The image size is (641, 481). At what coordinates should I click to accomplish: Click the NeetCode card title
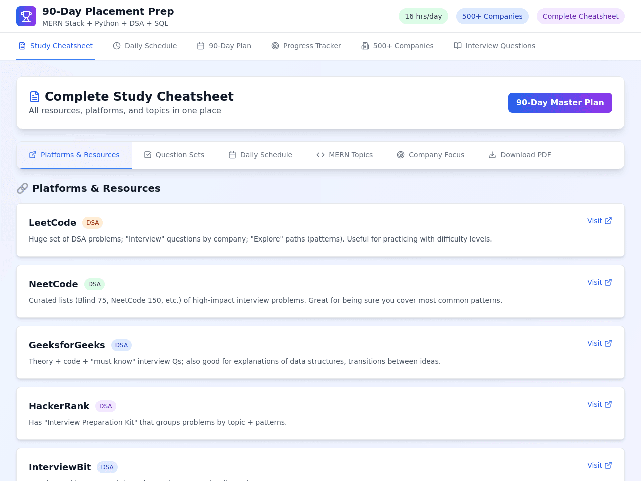53,284
